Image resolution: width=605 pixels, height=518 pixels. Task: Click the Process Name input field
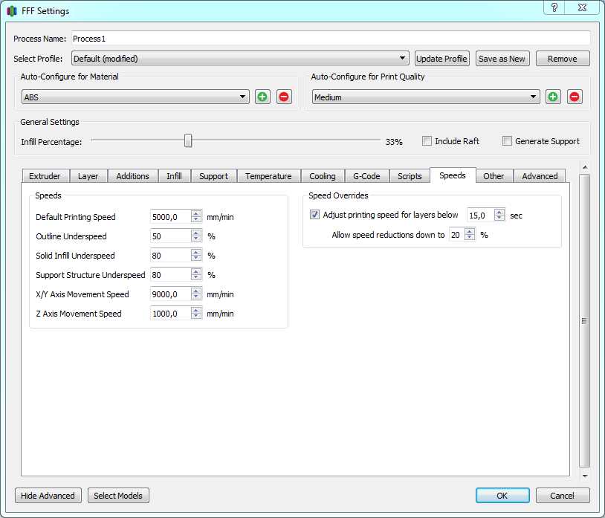pos(330,38)
